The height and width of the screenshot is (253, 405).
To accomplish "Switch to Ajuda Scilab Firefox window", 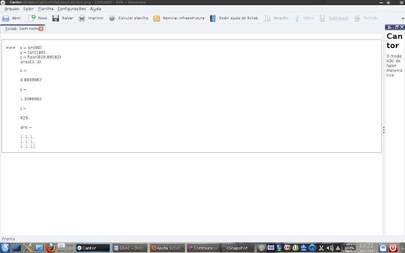I will [167, 248].
